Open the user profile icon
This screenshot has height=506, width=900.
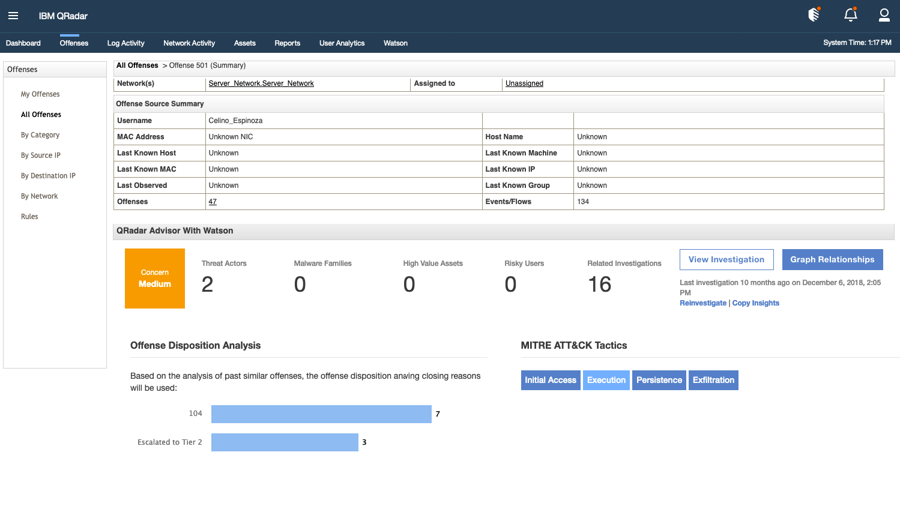tap(884, 15)
